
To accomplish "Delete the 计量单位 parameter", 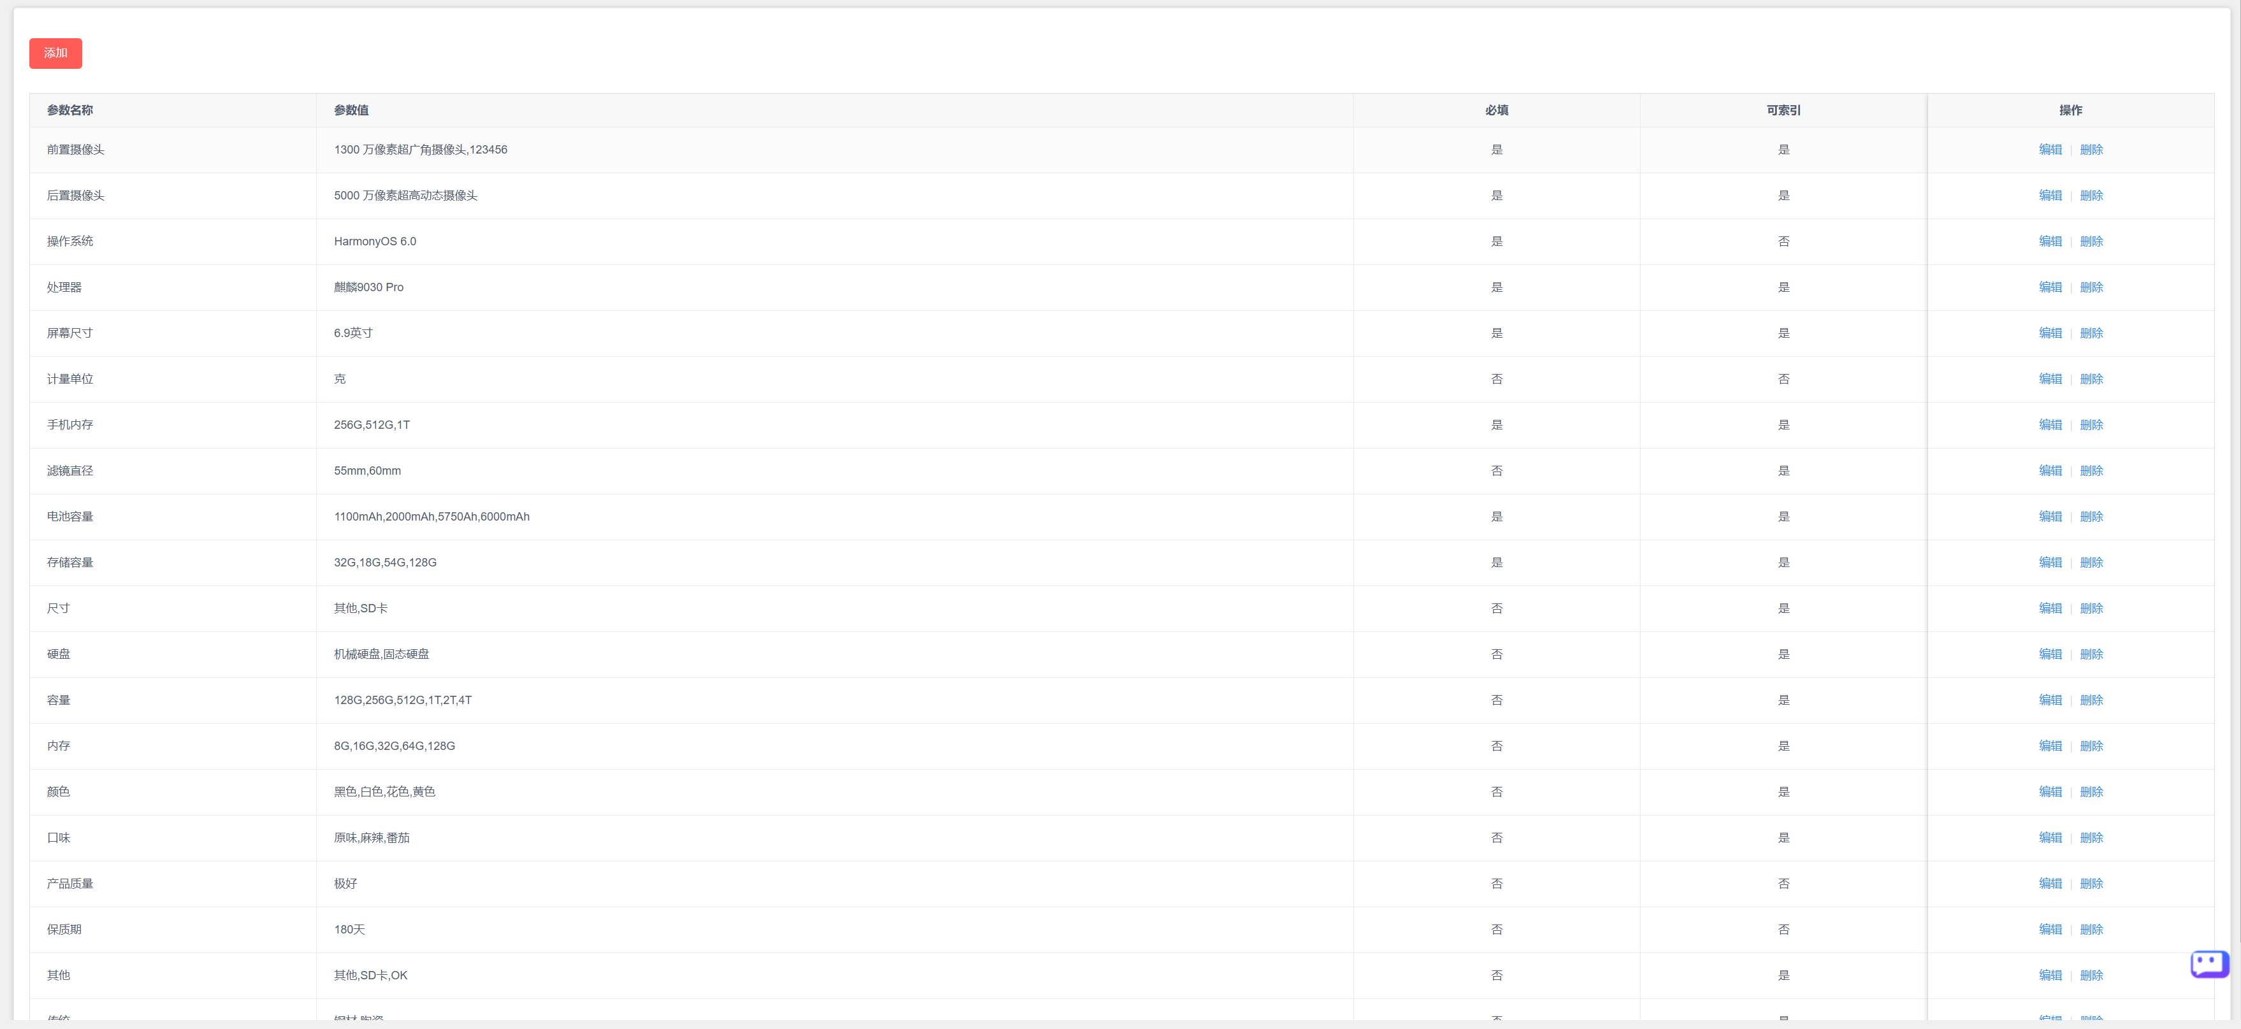I will pyautogui.click(x=2091, y=379).
